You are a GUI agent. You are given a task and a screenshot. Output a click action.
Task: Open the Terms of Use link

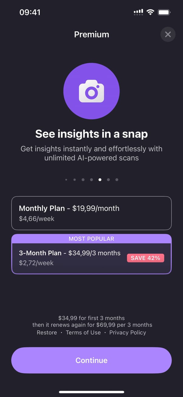tap(83, 333)
